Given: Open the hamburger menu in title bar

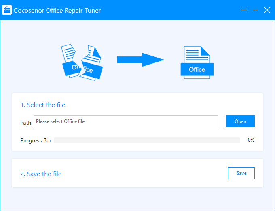Looking at the screenshot, I should pos(243,10).
